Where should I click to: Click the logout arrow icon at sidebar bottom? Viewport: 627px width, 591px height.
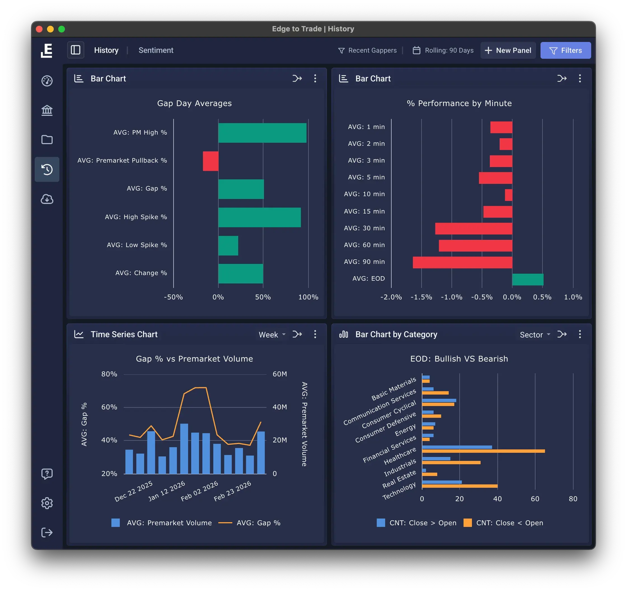click(47, 532)
